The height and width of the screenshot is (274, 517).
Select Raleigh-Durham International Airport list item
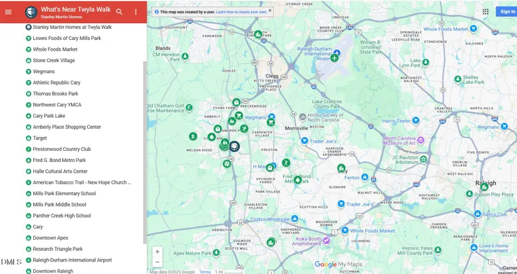tap(72, 260)
